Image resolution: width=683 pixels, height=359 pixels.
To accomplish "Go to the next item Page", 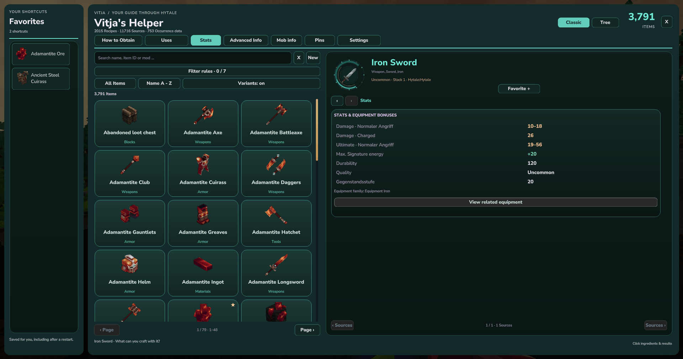I will (x=307, y=330).
